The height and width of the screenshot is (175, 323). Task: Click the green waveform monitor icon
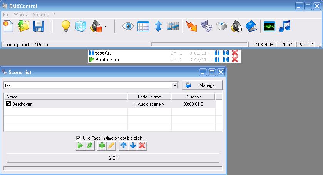[x=269, y=26]
